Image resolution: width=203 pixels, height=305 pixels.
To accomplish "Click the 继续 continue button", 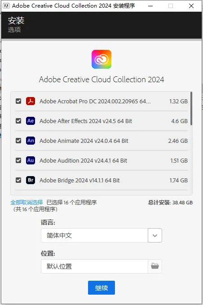I will coord(101,287).
